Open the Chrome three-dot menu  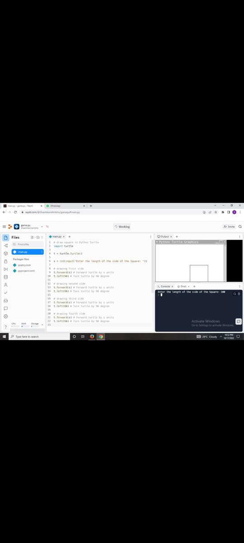240,212
